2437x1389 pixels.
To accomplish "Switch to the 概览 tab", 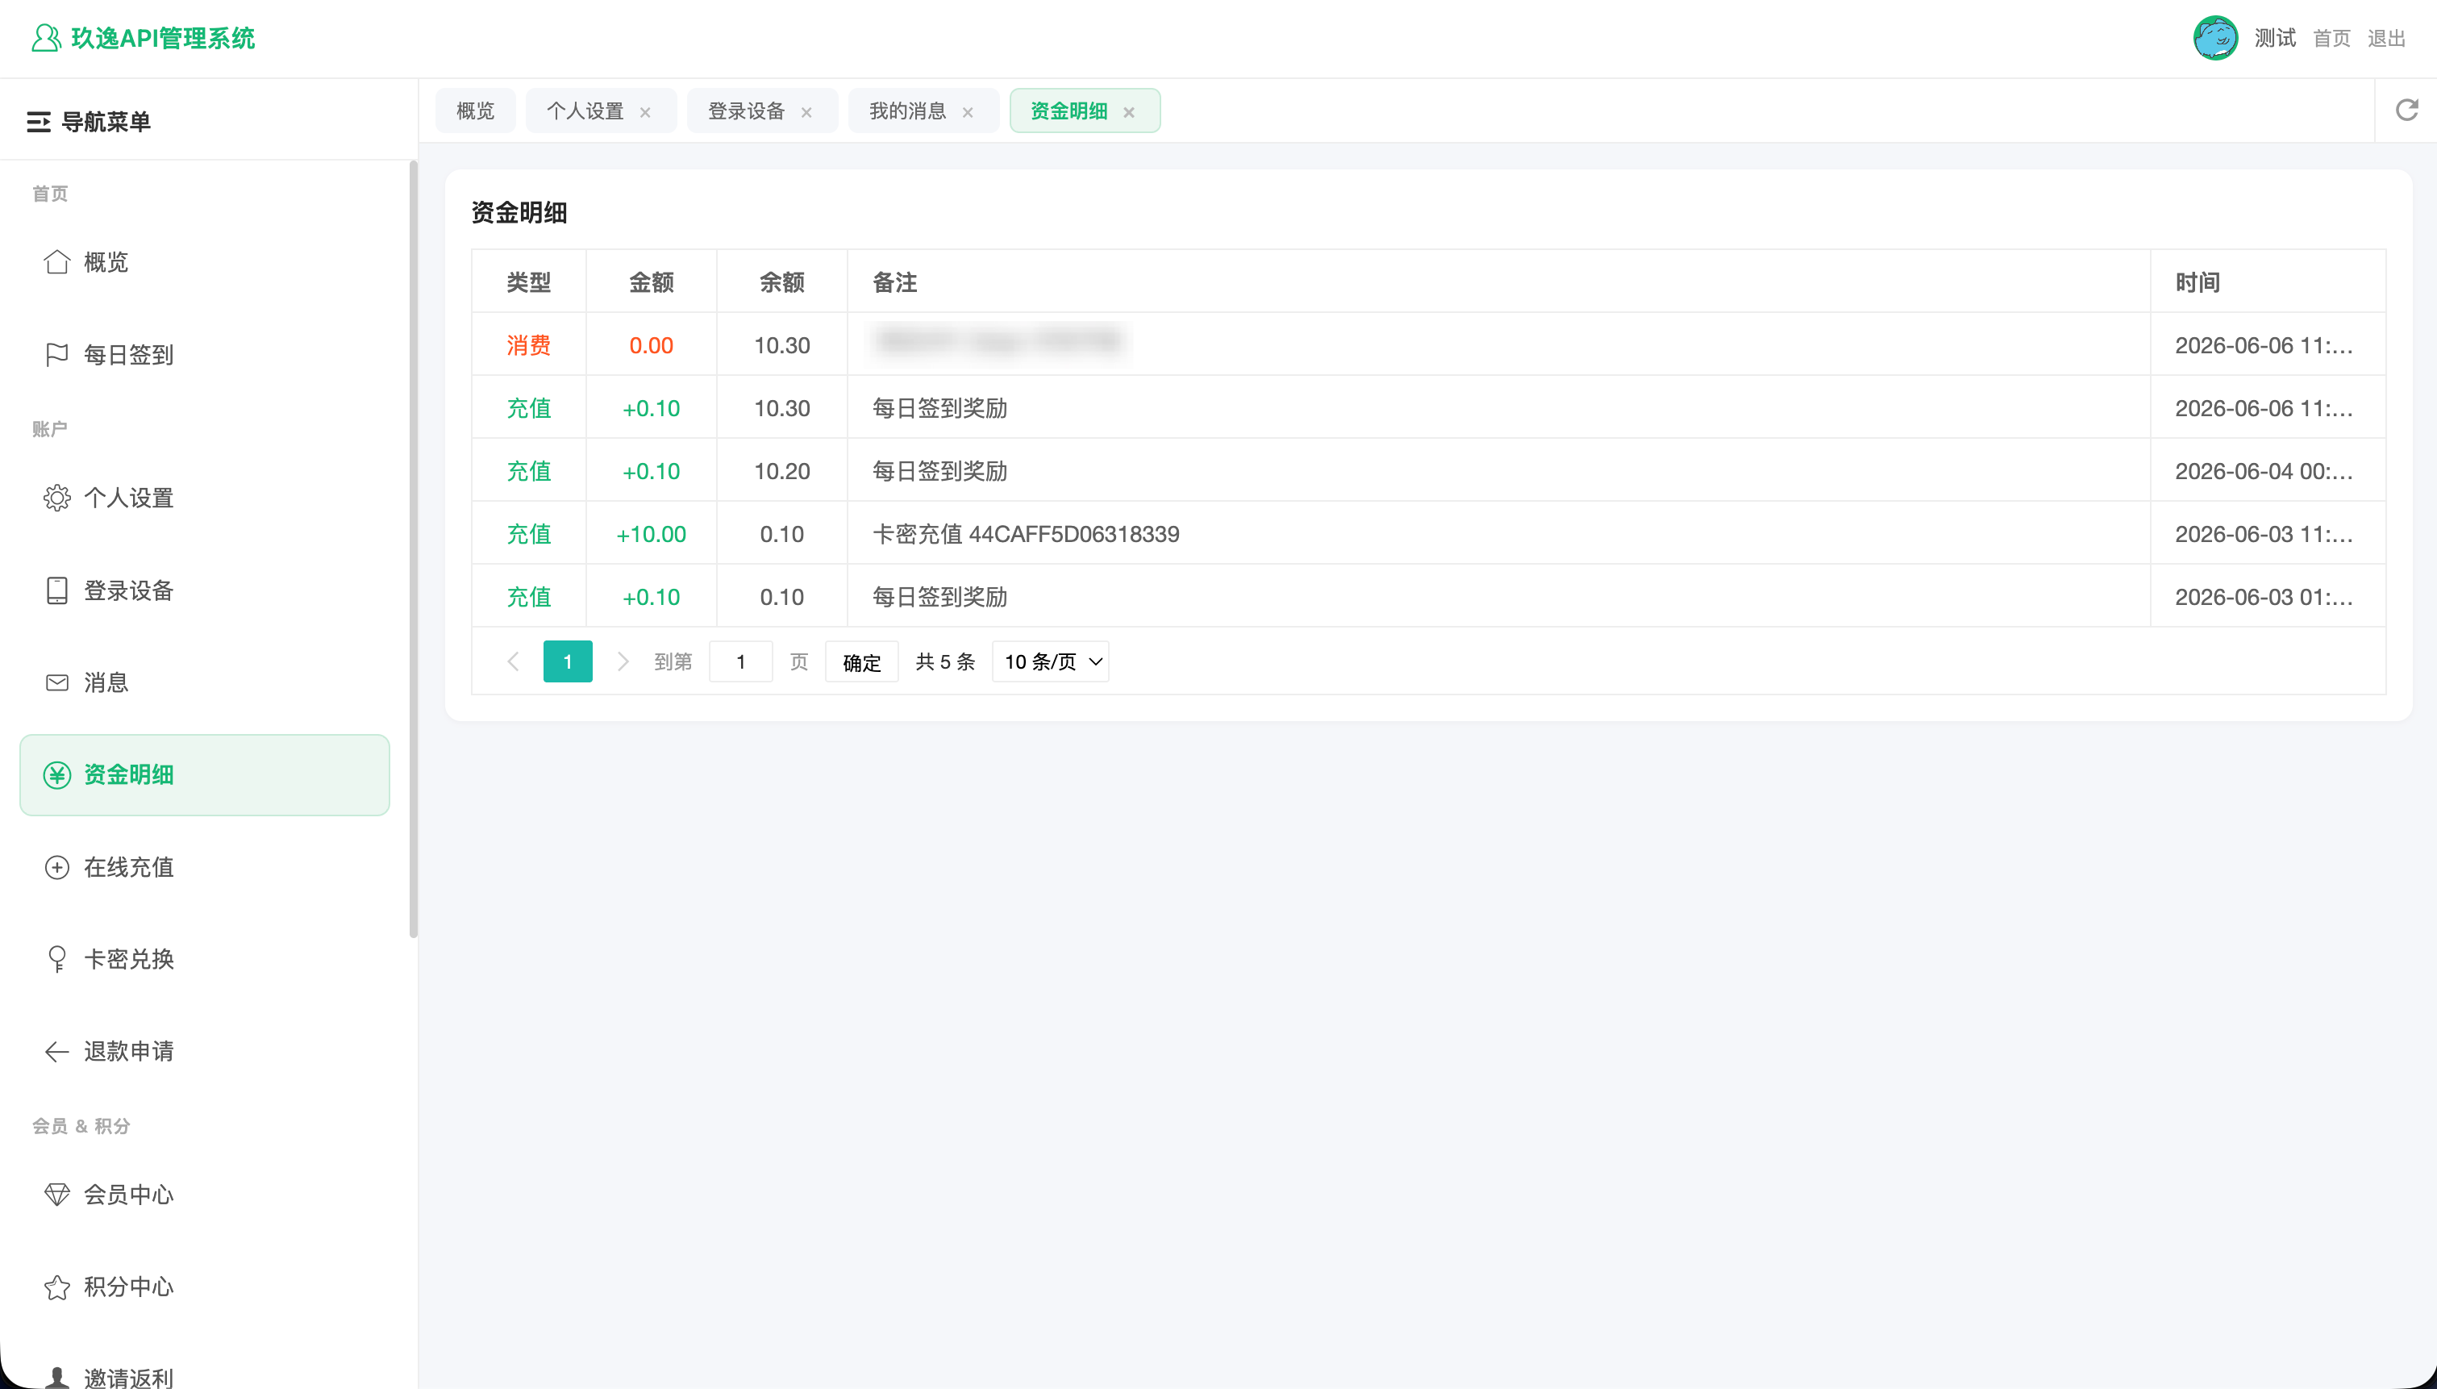I will 476,111.
